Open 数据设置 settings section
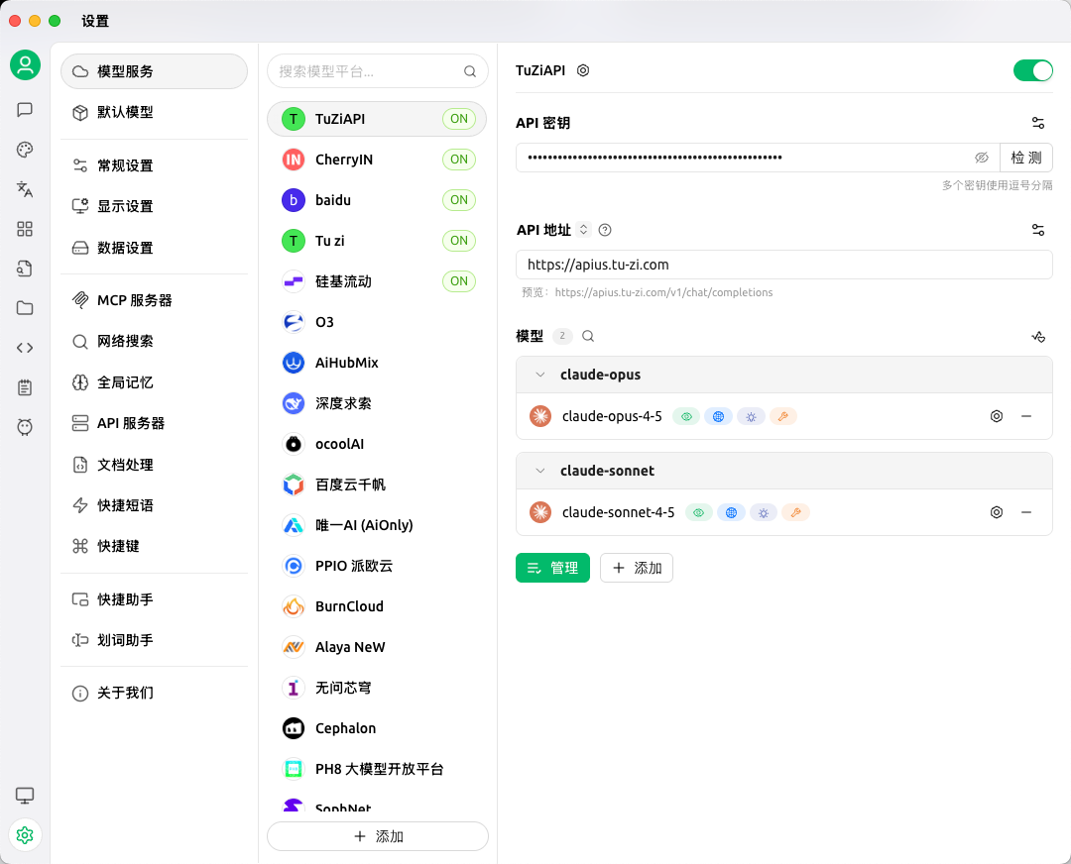This screenshot has height=864, width=1071. coord(154,248)
